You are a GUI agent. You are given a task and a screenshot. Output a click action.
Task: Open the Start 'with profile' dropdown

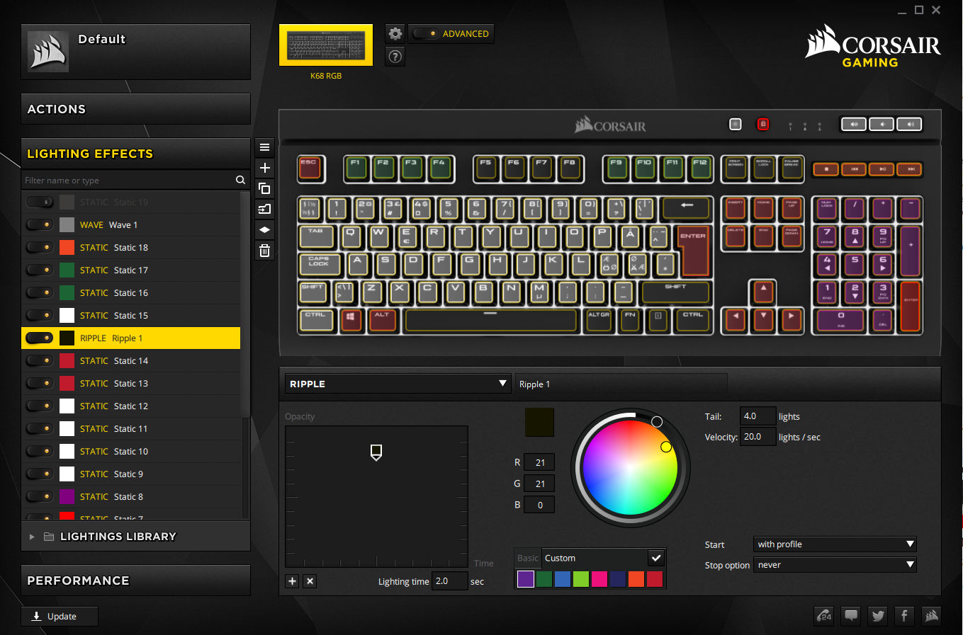click(x=835, y=544)
